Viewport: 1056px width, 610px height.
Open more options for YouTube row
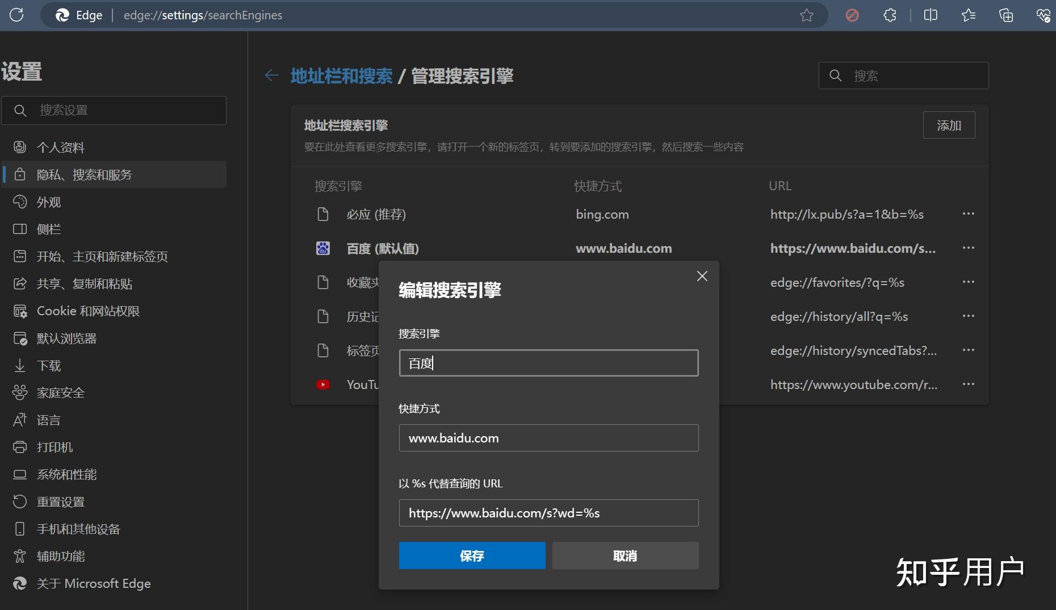[968, 384]
